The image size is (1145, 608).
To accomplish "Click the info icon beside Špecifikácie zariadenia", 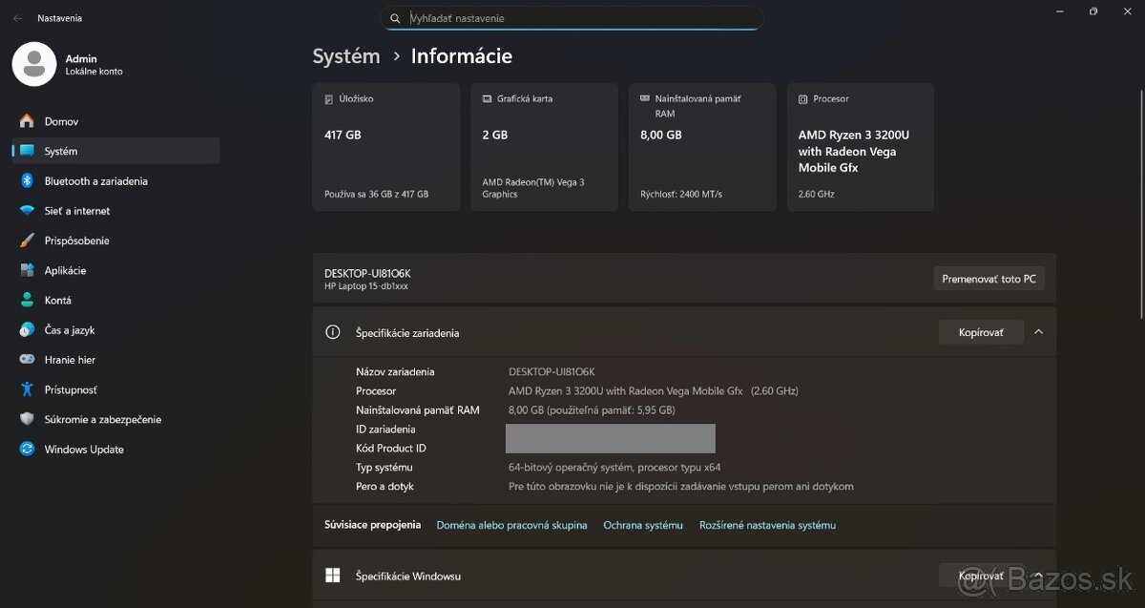I will [333, 332].
